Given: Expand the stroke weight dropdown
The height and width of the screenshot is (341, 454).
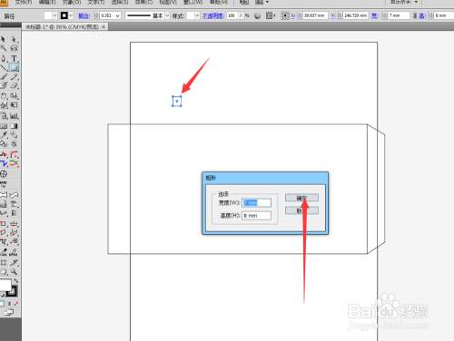Looking at the screenshot, I should click(x=117, y=15).
